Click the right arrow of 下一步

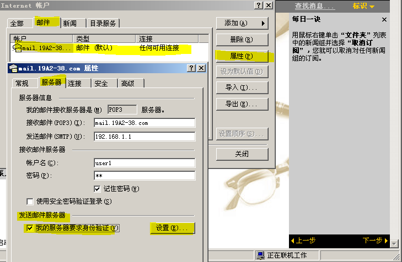[386, 241]
